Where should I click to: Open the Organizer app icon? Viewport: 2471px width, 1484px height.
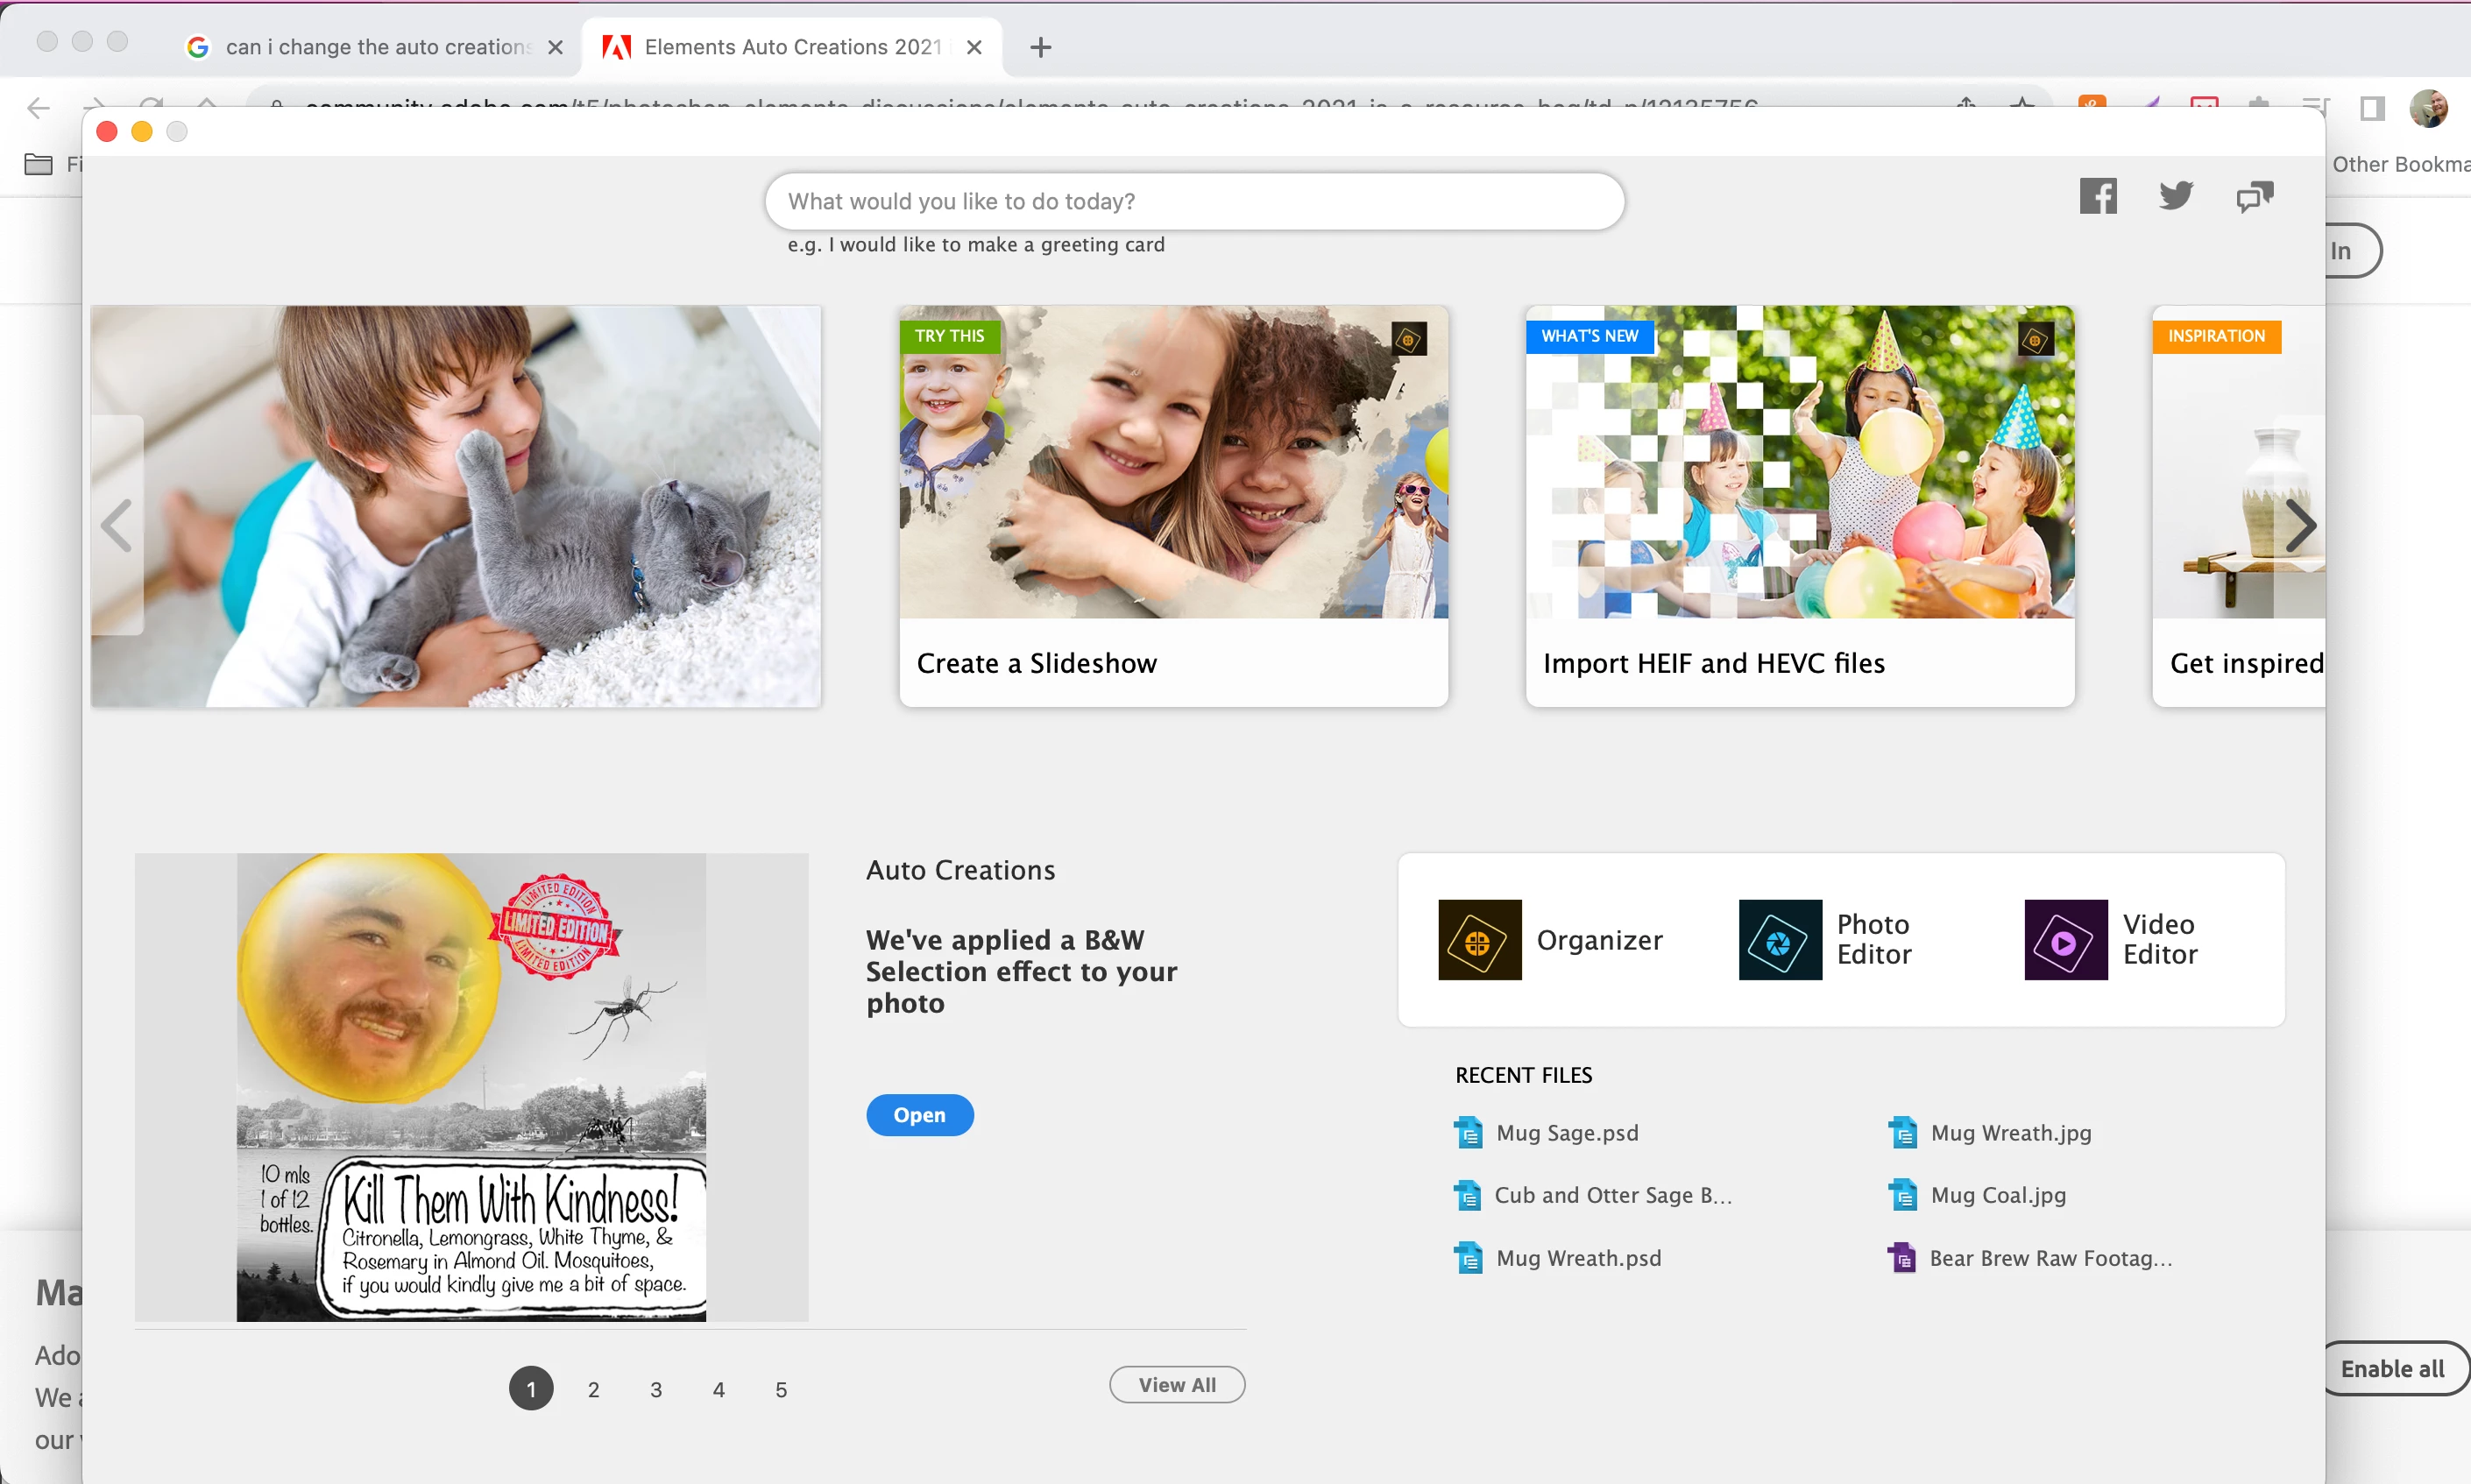pos(1479,939)
